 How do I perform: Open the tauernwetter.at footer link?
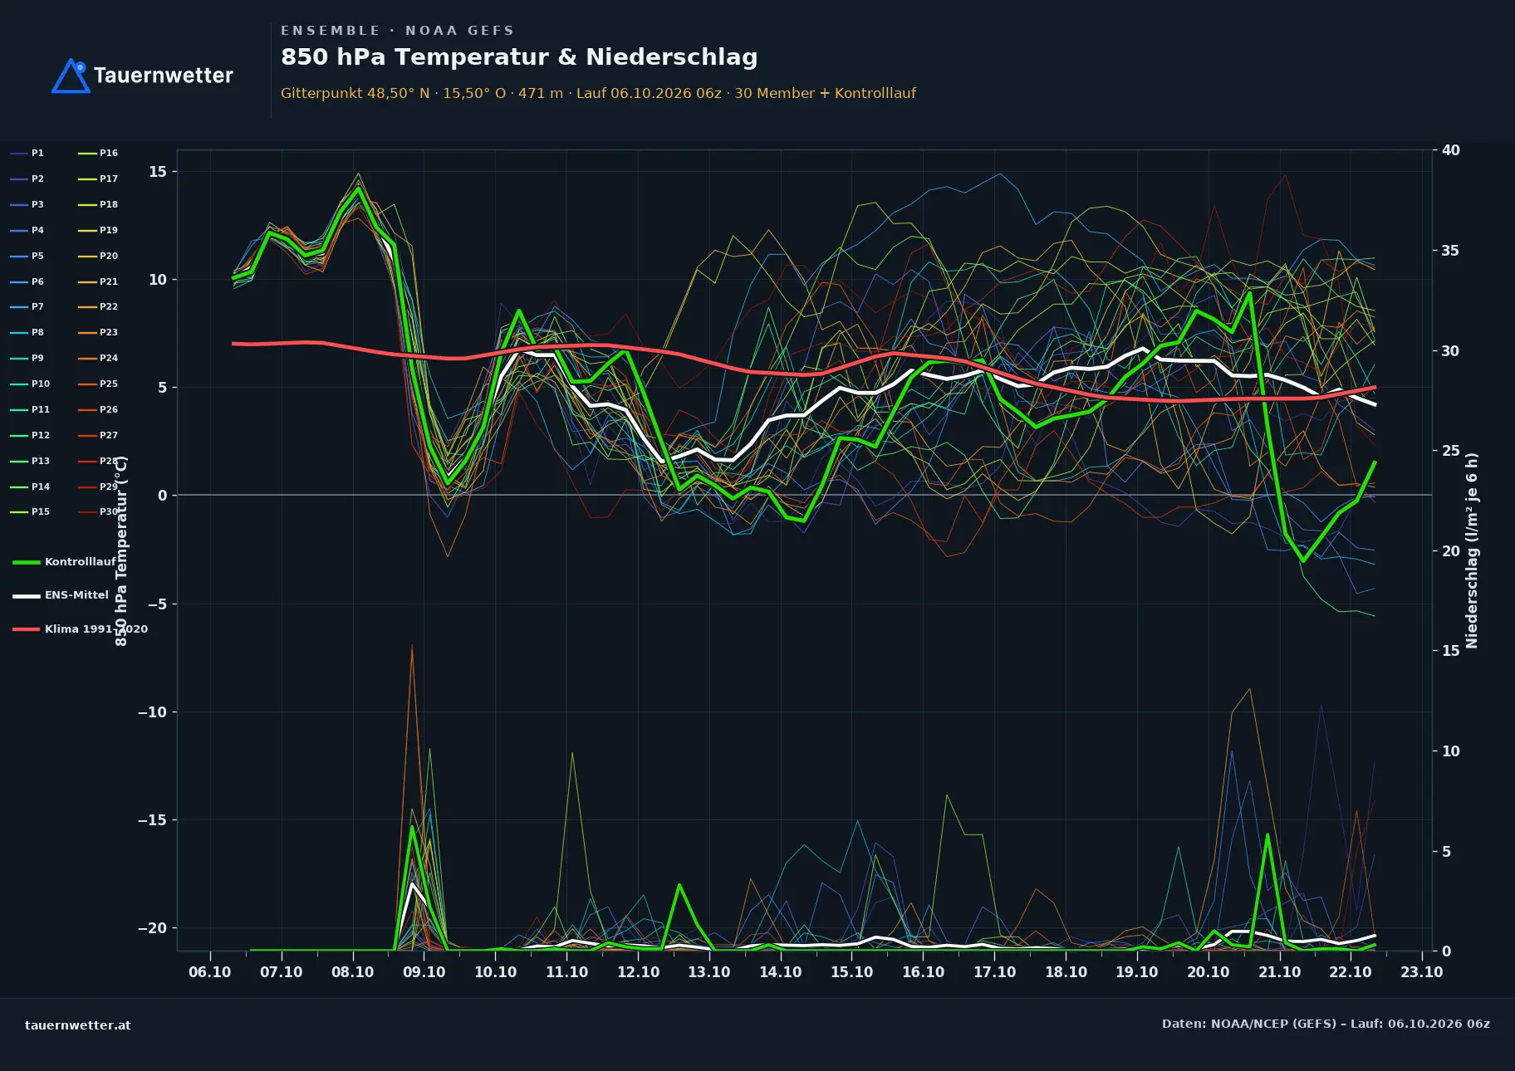click(x=77, y=1025)
